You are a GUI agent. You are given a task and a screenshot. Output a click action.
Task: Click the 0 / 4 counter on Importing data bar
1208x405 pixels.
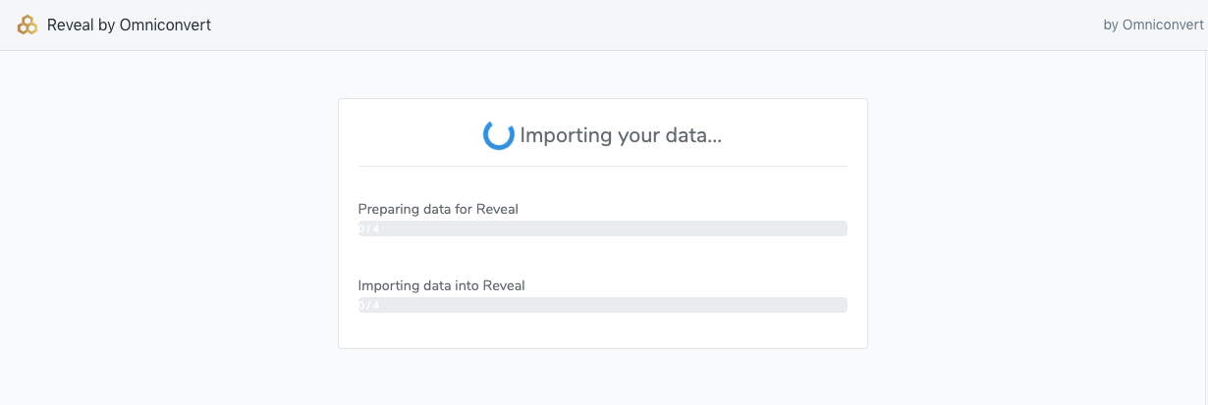pos(369,305)
